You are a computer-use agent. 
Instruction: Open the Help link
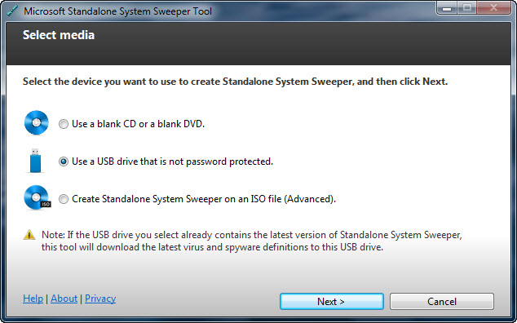click(x=33, y=299)
